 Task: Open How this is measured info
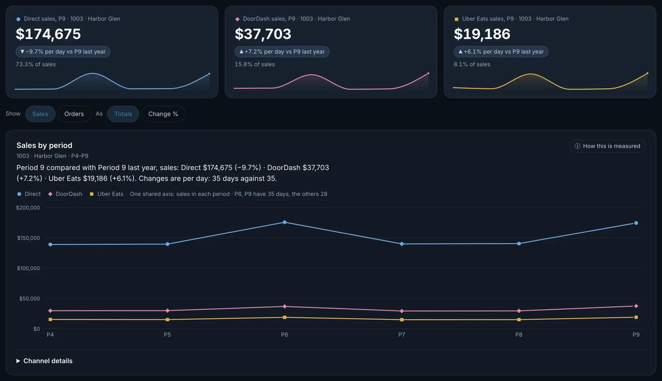click(607, 146)
